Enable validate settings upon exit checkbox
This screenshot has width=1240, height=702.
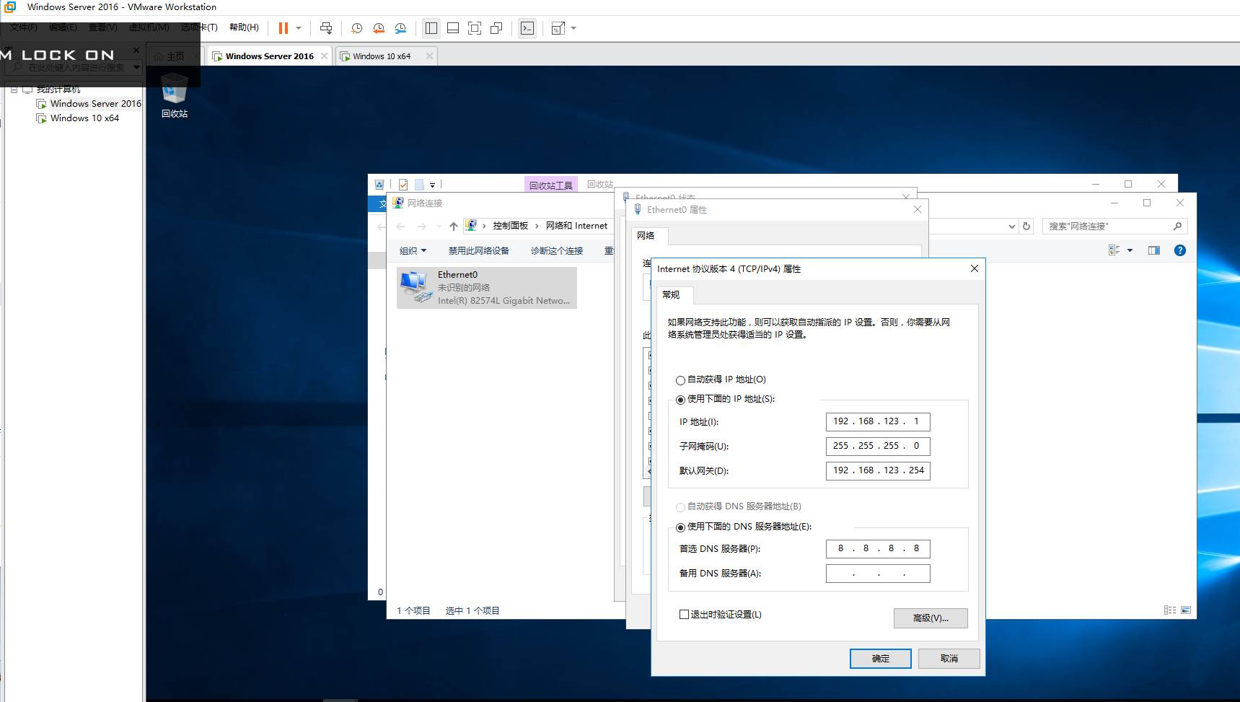[684, 615]
